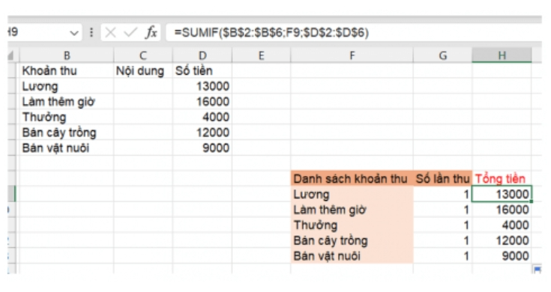This screenshot has width=551, height=292.
Task: Select count 1 beside summary 'Lương'
Action: click(x=443, y=194)
